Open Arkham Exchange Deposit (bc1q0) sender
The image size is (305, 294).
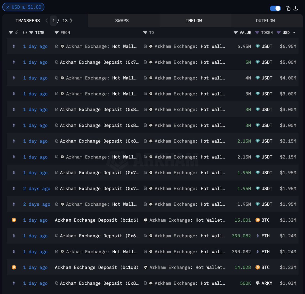[x=97, y=267]
